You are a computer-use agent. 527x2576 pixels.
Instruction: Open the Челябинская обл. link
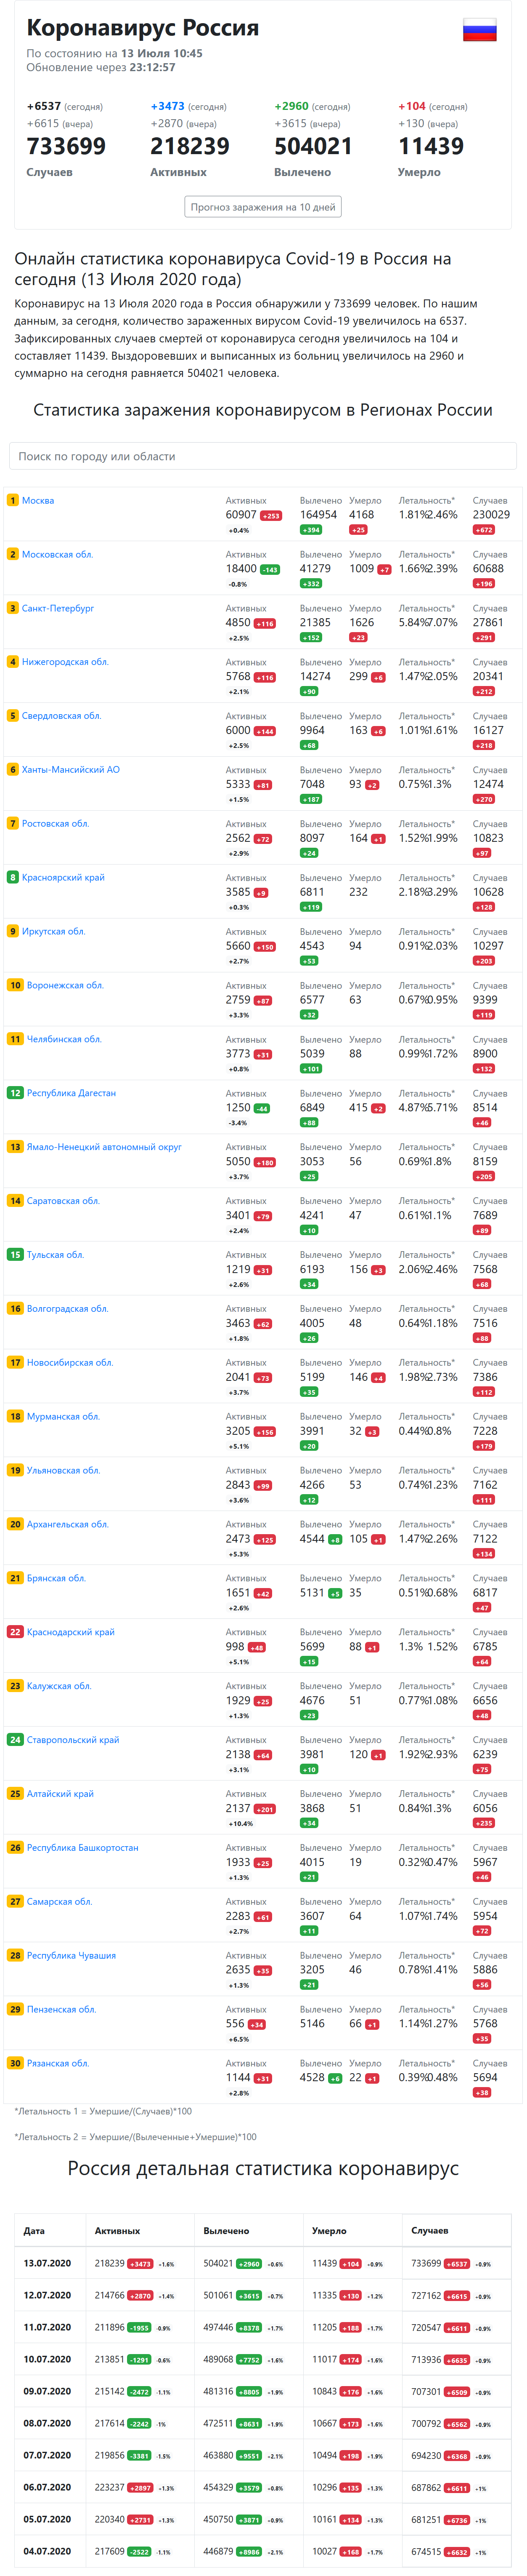point(64,1039)
